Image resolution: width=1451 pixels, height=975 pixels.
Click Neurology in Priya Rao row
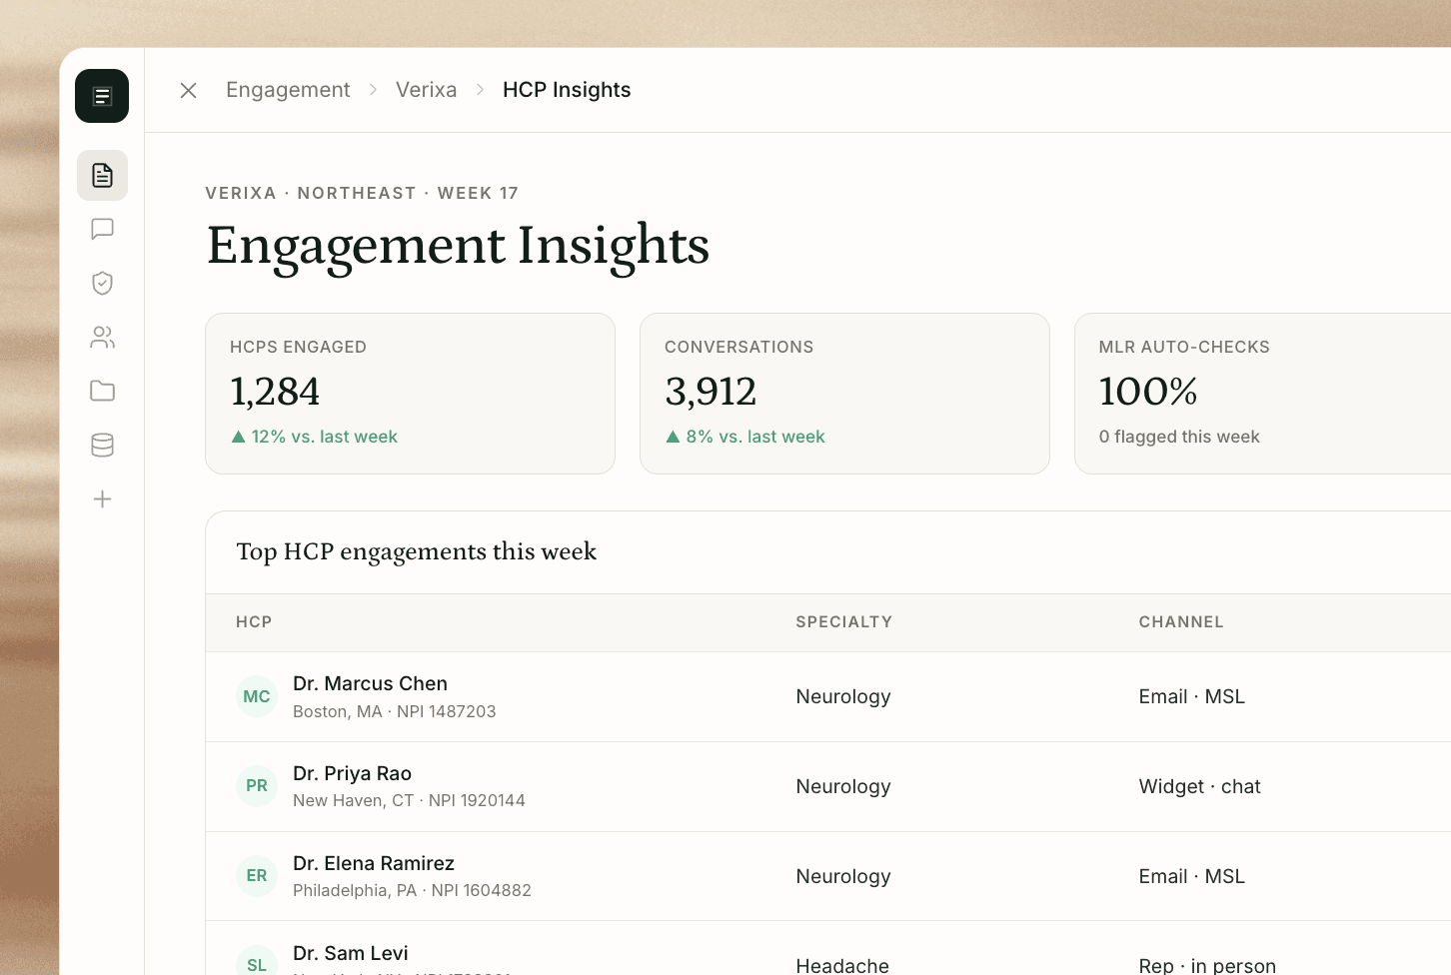(843, 786)
